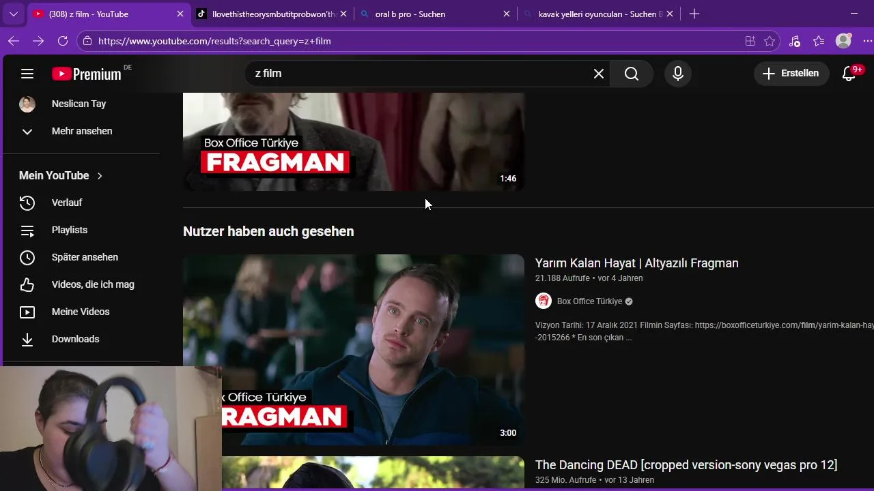
Task: Click the browser address bar URL
Action: [214, 41]
